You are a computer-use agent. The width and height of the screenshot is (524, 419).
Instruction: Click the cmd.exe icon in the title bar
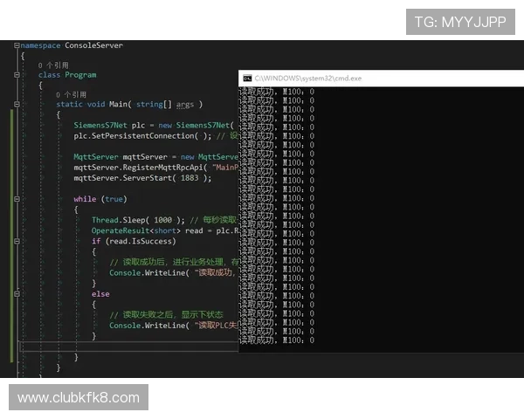[247, 78]
